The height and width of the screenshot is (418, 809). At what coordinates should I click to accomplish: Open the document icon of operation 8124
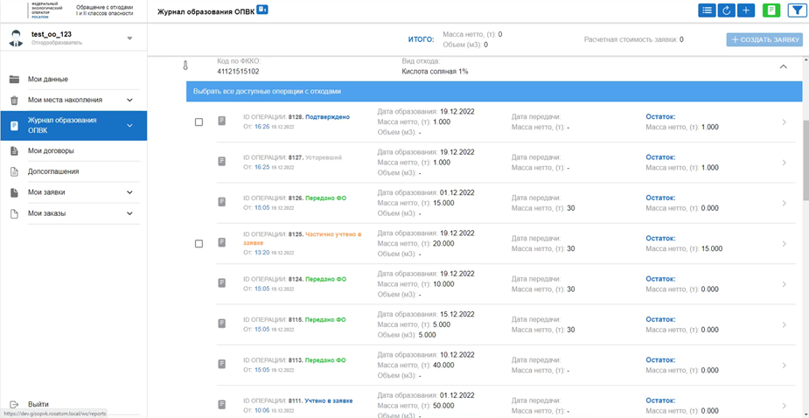pyautogui.click(x=222, y=283)
